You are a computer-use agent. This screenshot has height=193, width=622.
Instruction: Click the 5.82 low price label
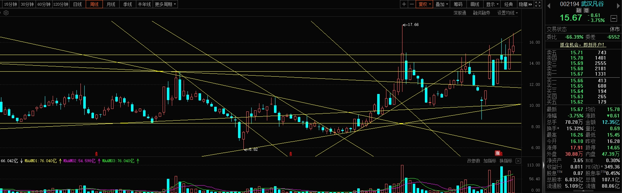[253, 150]
